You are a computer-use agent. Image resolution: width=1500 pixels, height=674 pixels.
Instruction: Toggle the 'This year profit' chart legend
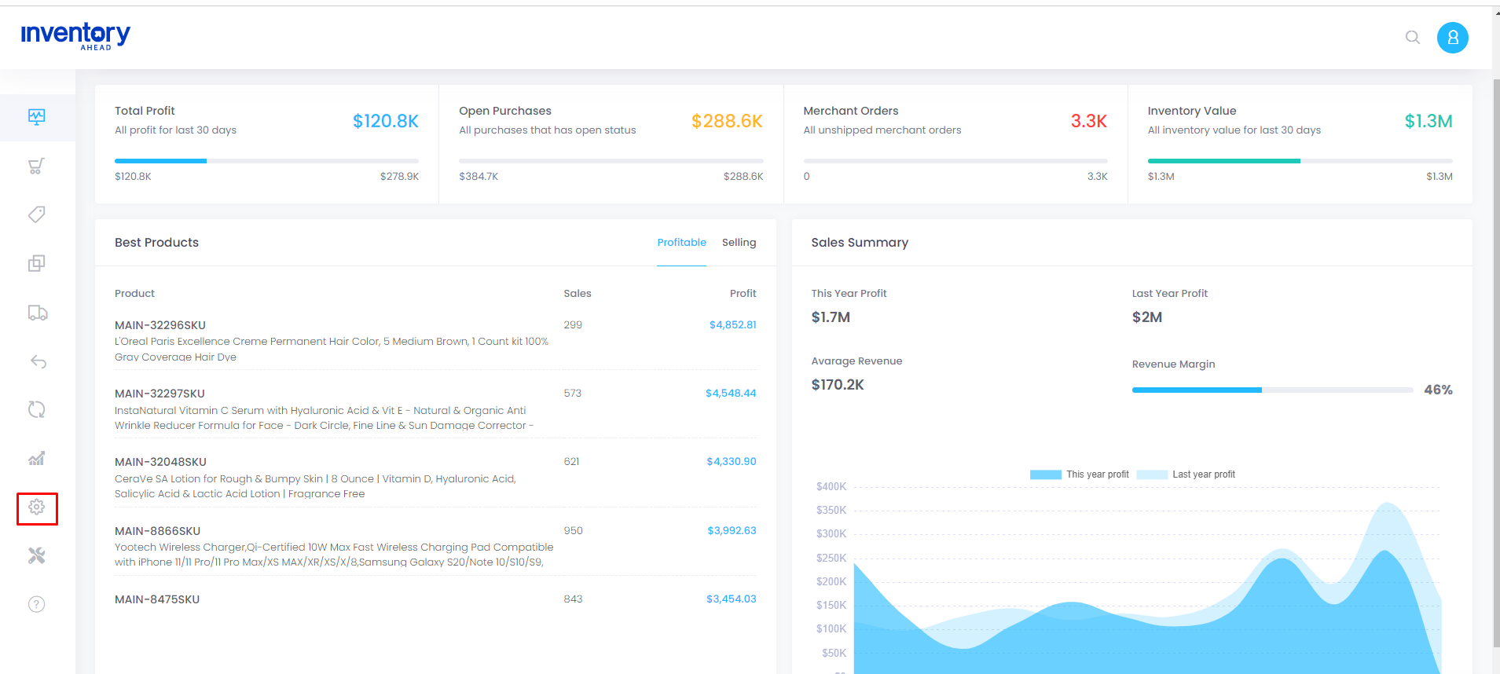(x=1080, y=474)
